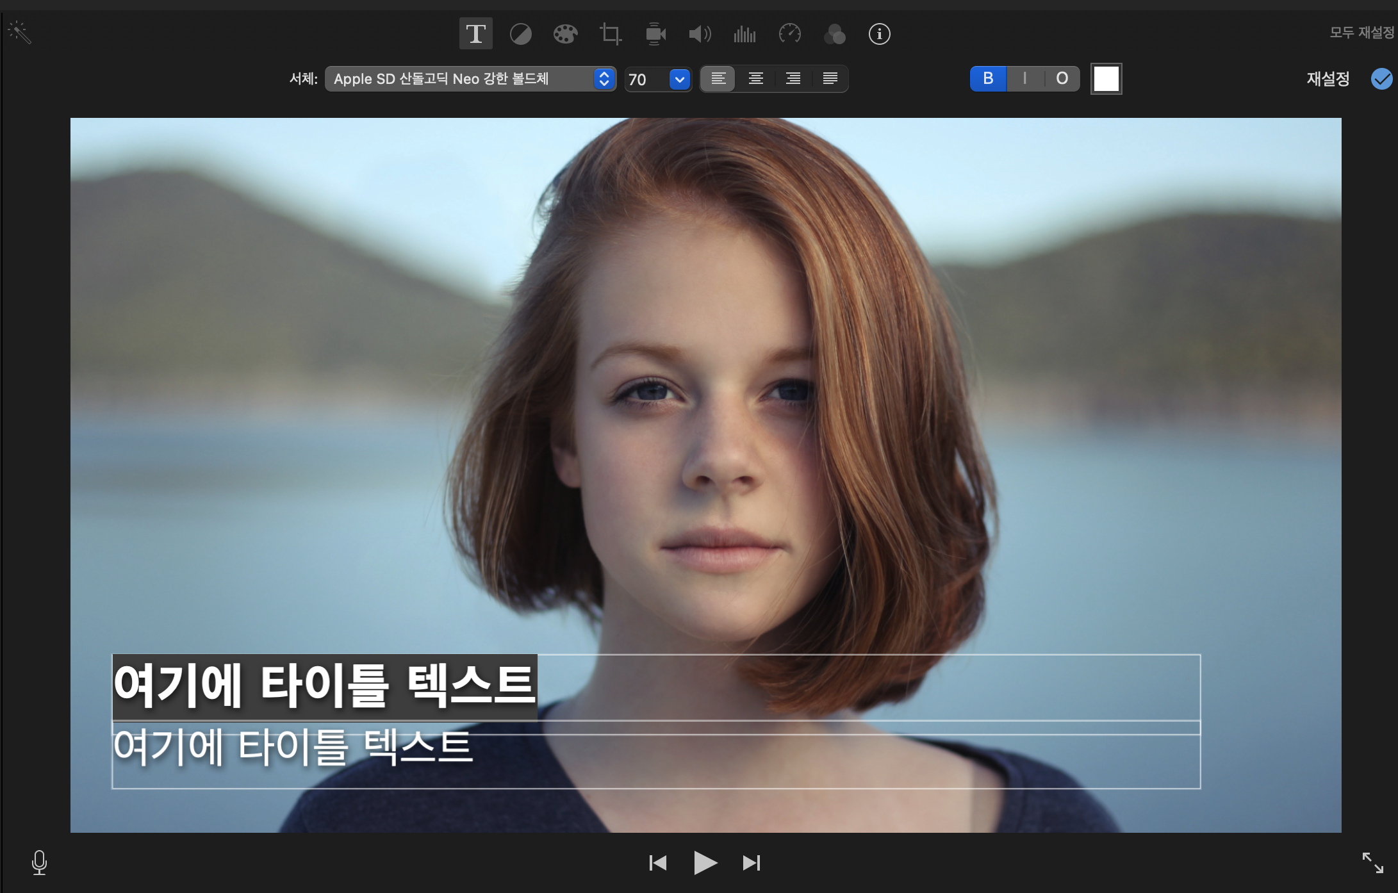Select the cropping tool icon
This screenshot has width=1398, height=893.
pyautogui.click(x=610, y=34)
